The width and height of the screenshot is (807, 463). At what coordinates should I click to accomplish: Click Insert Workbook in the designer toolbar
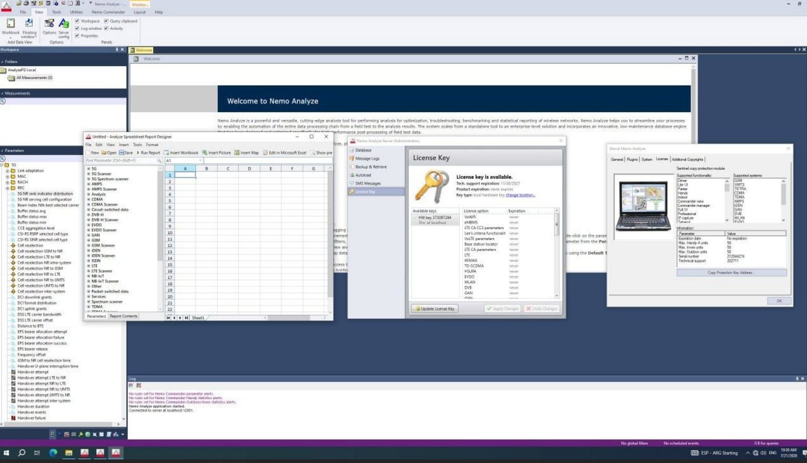click(181, 152)
